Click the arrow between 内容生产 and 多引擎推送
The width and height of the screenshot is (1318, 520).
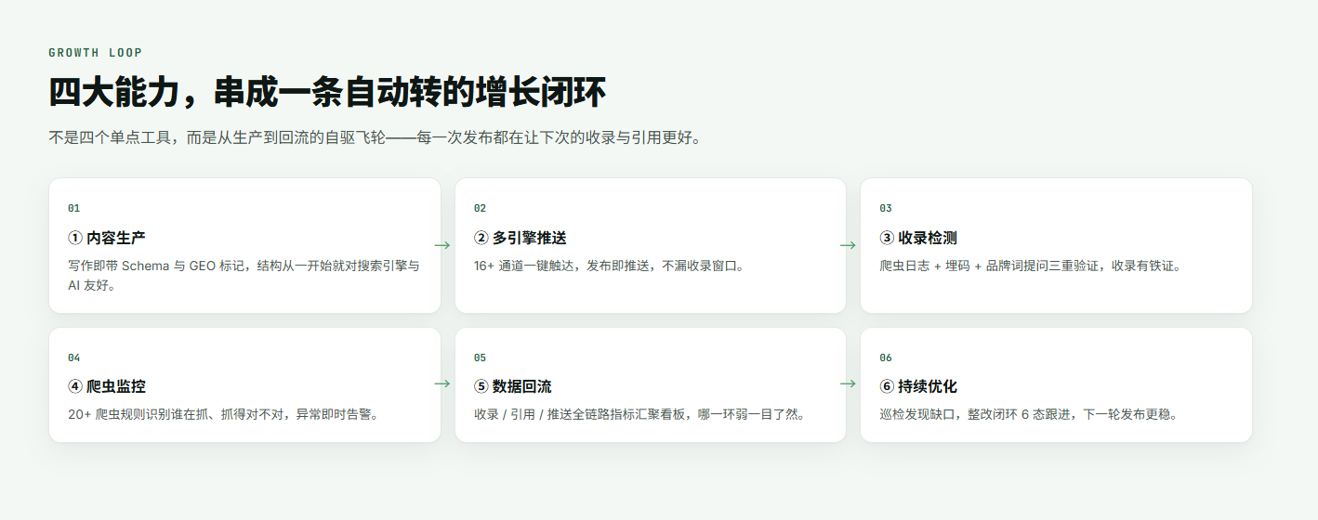pyautogui.click(x=442, y=245)
